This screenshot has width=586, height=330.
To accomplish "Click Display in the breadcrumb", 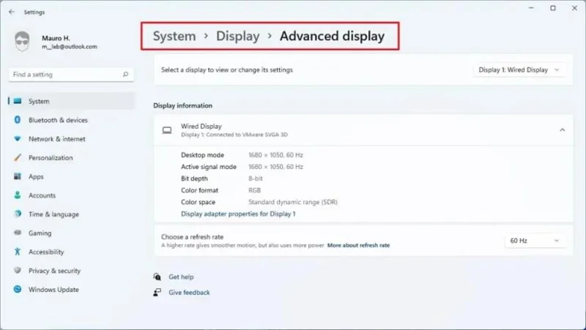I will coord(237,36).
